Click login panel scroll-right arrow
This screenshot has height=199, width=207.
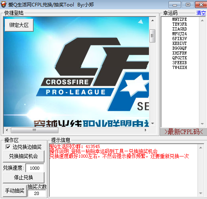coord(146,130)
